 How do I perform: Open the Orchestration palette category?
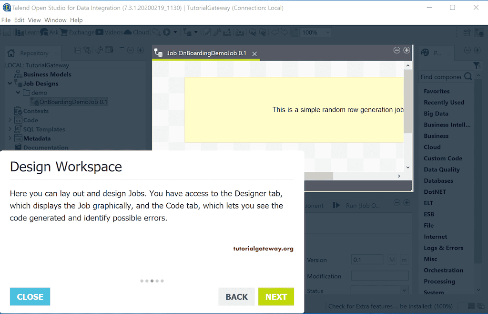(443, 270)
